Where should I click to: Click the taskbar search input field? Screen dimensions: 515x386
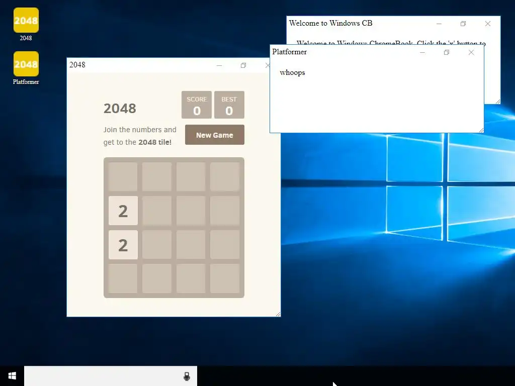click(x=111, y=376)
